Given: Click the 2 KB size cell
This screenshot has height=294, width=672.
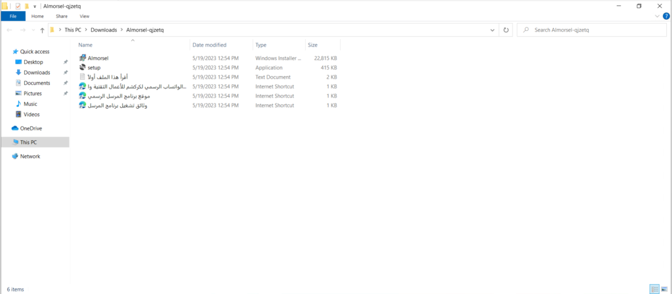Looking at the screenshot, I should point(331,77).
